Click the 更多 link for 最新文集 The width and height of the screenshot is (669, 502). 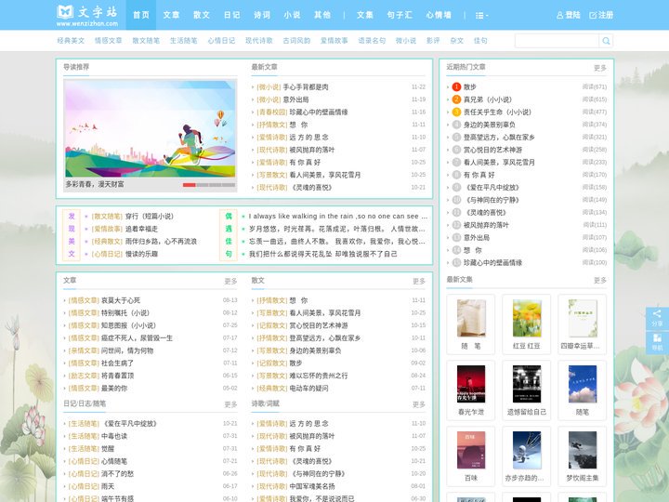click(600, 281)
